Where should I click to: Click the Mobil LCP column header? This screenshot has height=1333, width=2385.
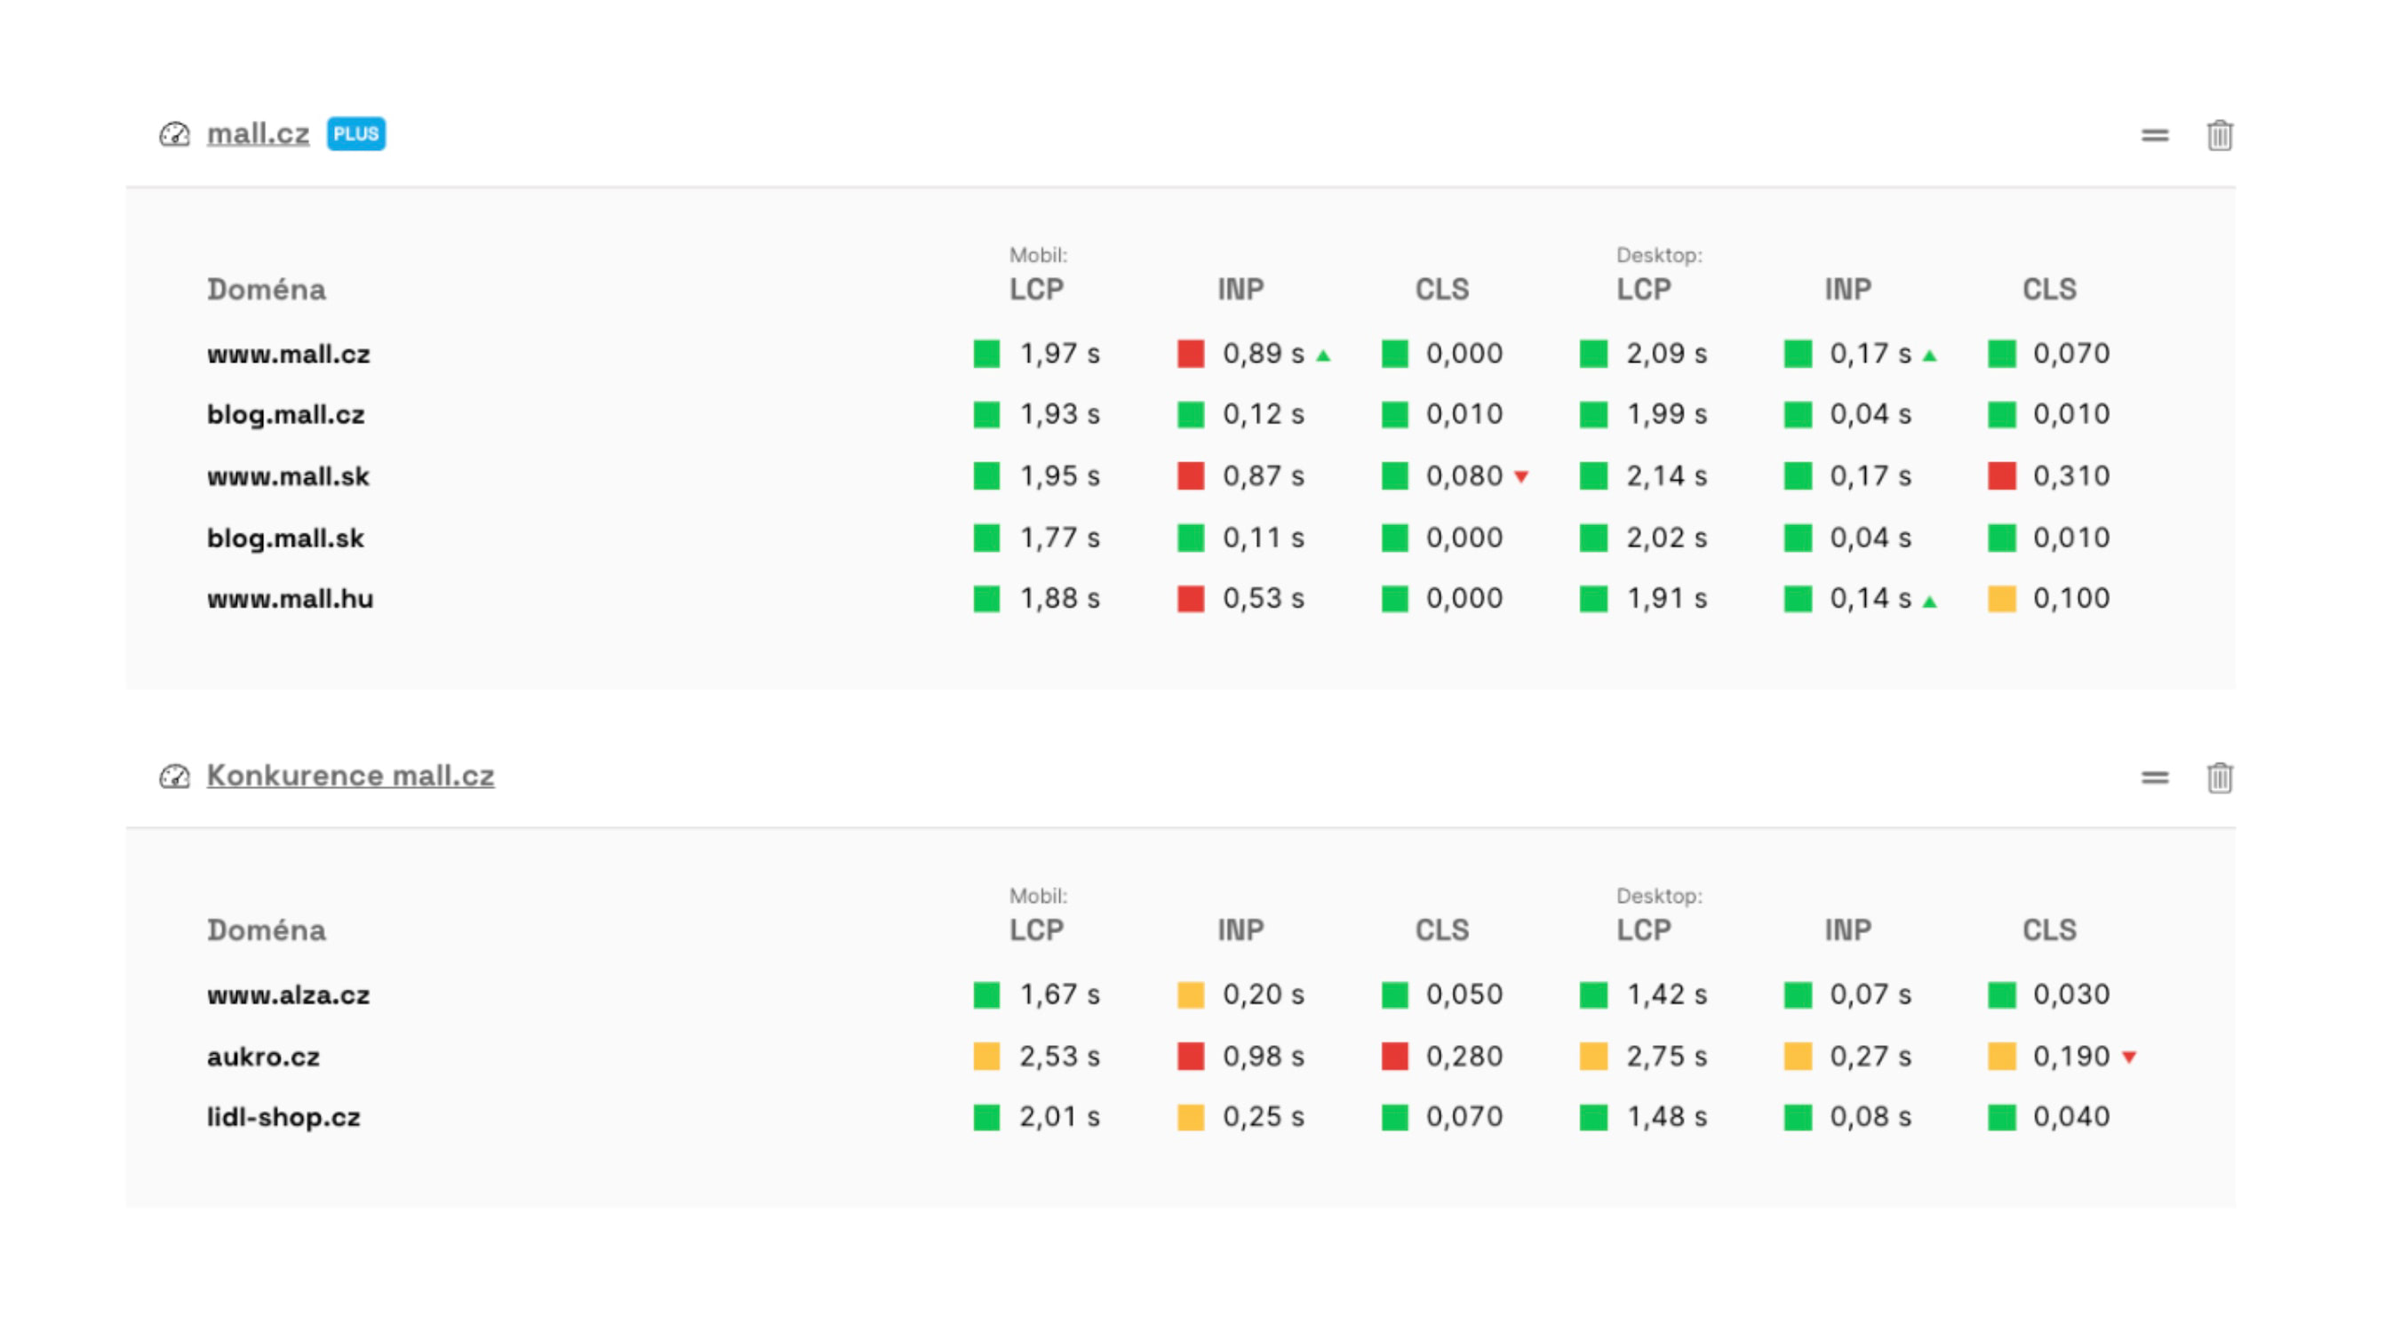[x=1036, y=289]
